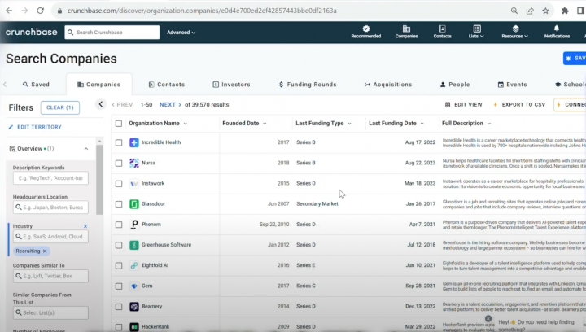
Task: Open Contacts icon in top navigation
Action: 442,29
